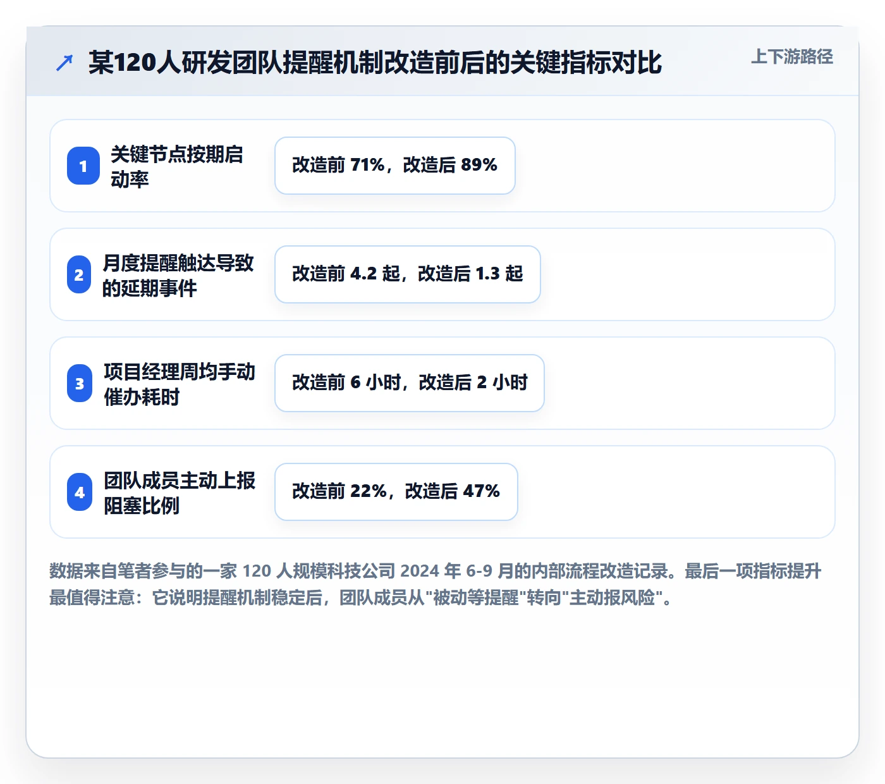Image resolution: width=885 pixels, height=784 pixels.
Task: Select the number 3 badge
Action: click(x=80, y=383)
